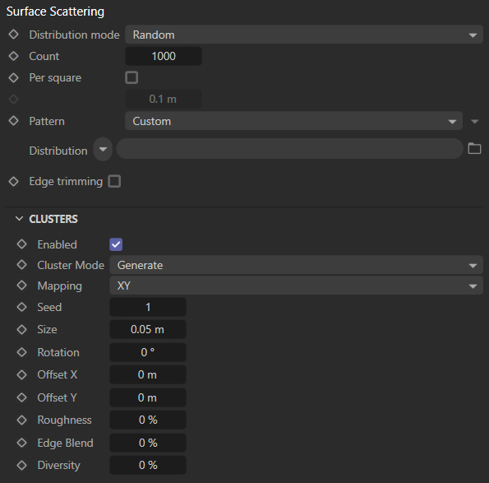Click keyframe diamond next to Count
Screen dimensions: 489x483
click(x=14, y=56)
